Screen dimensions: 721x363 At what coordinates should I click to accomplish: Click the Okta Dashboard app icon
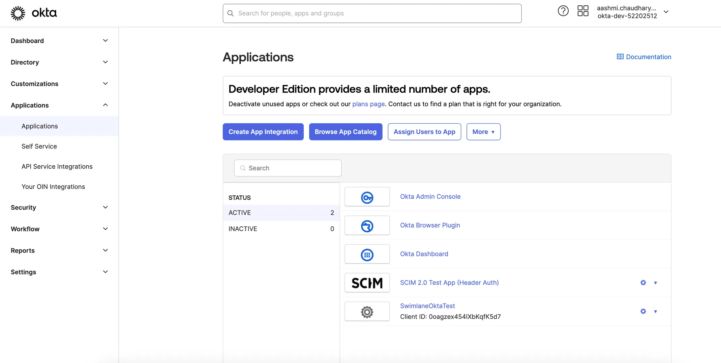[367, 254]
